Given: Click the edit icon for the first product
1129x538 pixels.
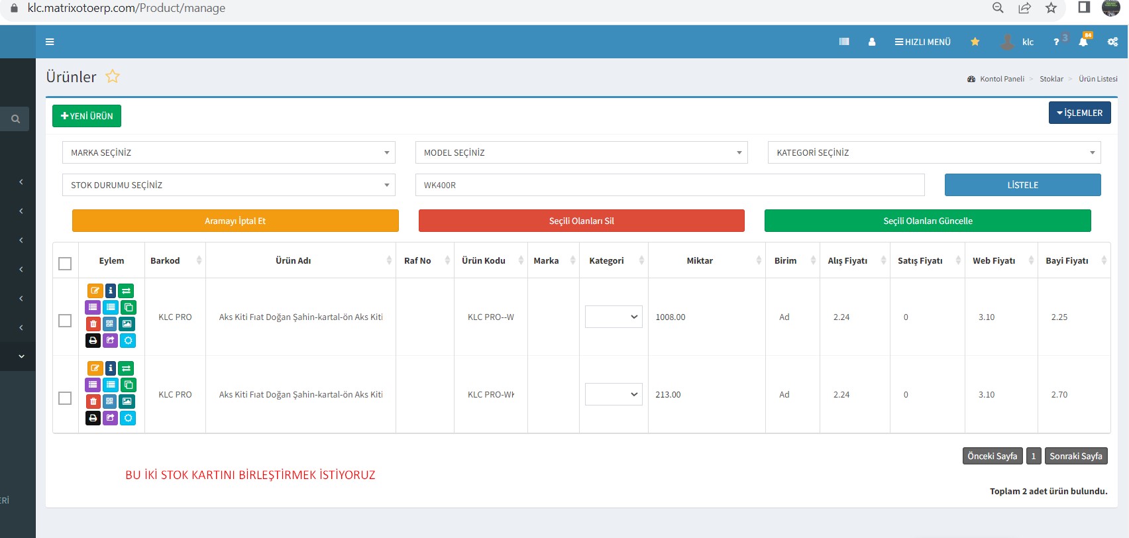Looking at the screenshot, I should coord(95,291).
